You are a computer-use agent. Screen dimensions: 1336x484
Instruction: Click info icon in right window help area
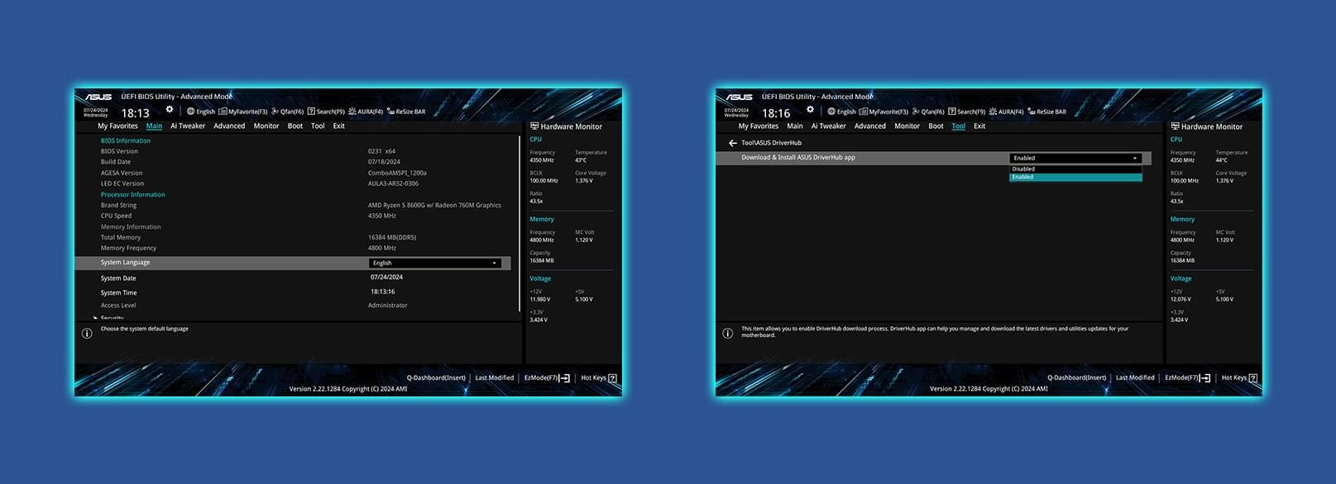pos(727,334)
